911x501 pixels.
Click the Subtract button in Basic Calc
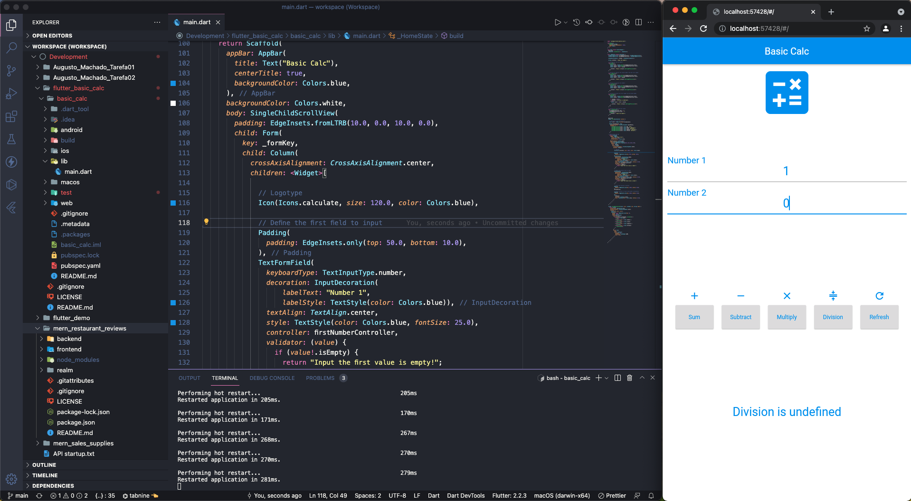click(x=740, y=317)
